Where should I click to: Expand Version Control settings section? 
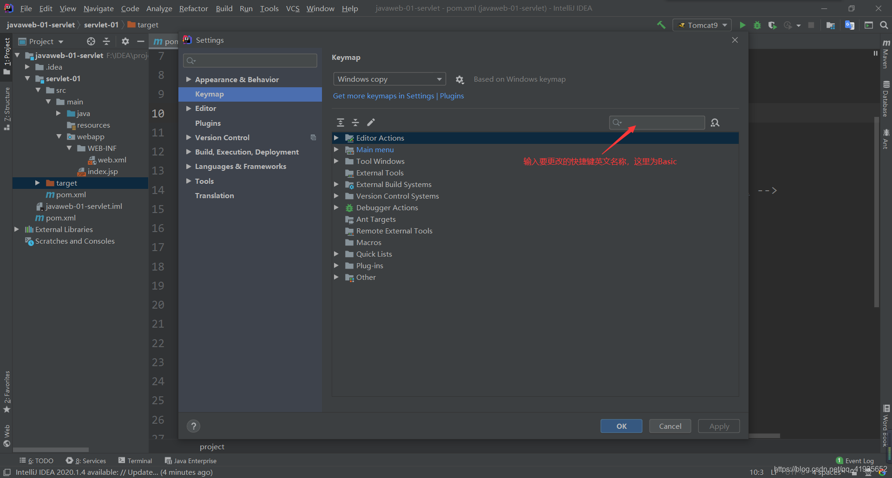point(189,137)
